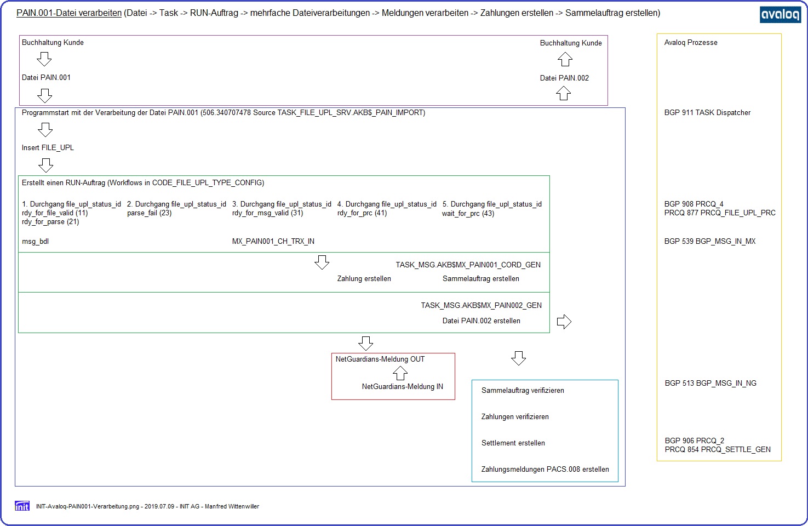Click rdy_for_file_valid (11)
The width and height of the screenshot is (808, 526).
pos(55,213)
